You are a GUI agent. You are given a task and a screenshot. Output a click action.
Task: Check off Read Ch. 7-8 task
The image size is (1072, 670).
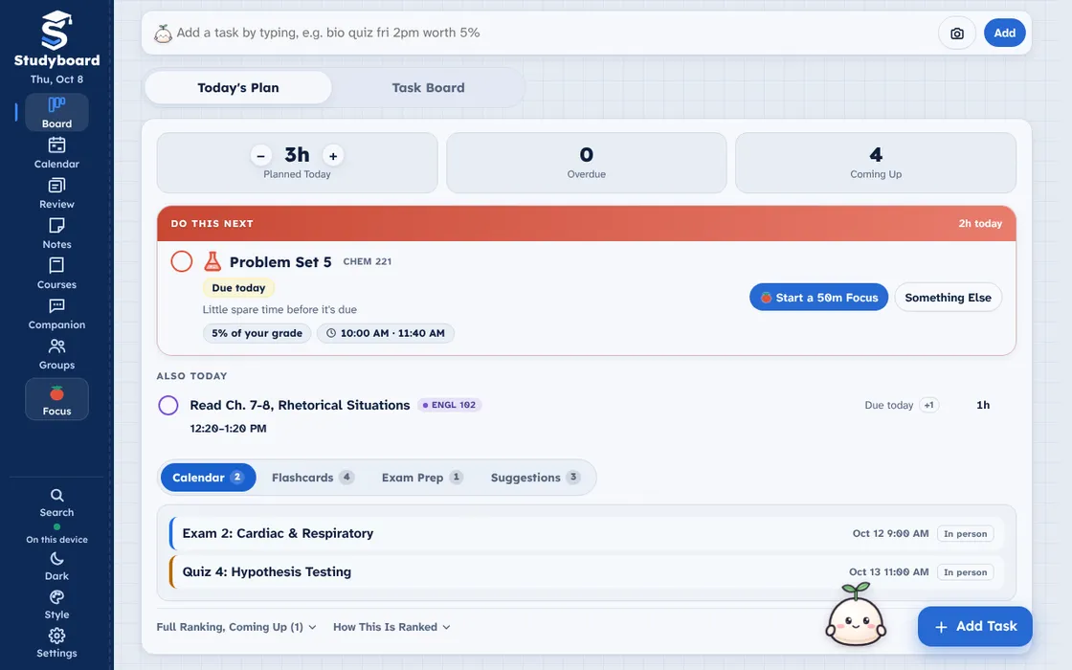pos(168,406)
